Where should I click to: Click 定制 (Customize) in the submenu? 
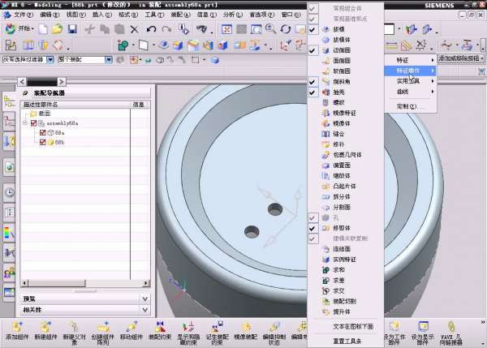click(x=406, y=106)
